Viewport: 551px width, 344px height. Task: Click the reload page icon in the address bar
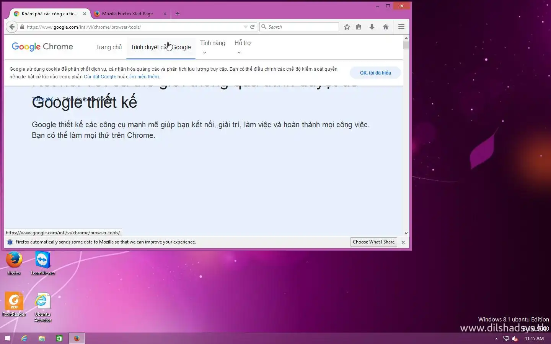click(x=252, y=27)
